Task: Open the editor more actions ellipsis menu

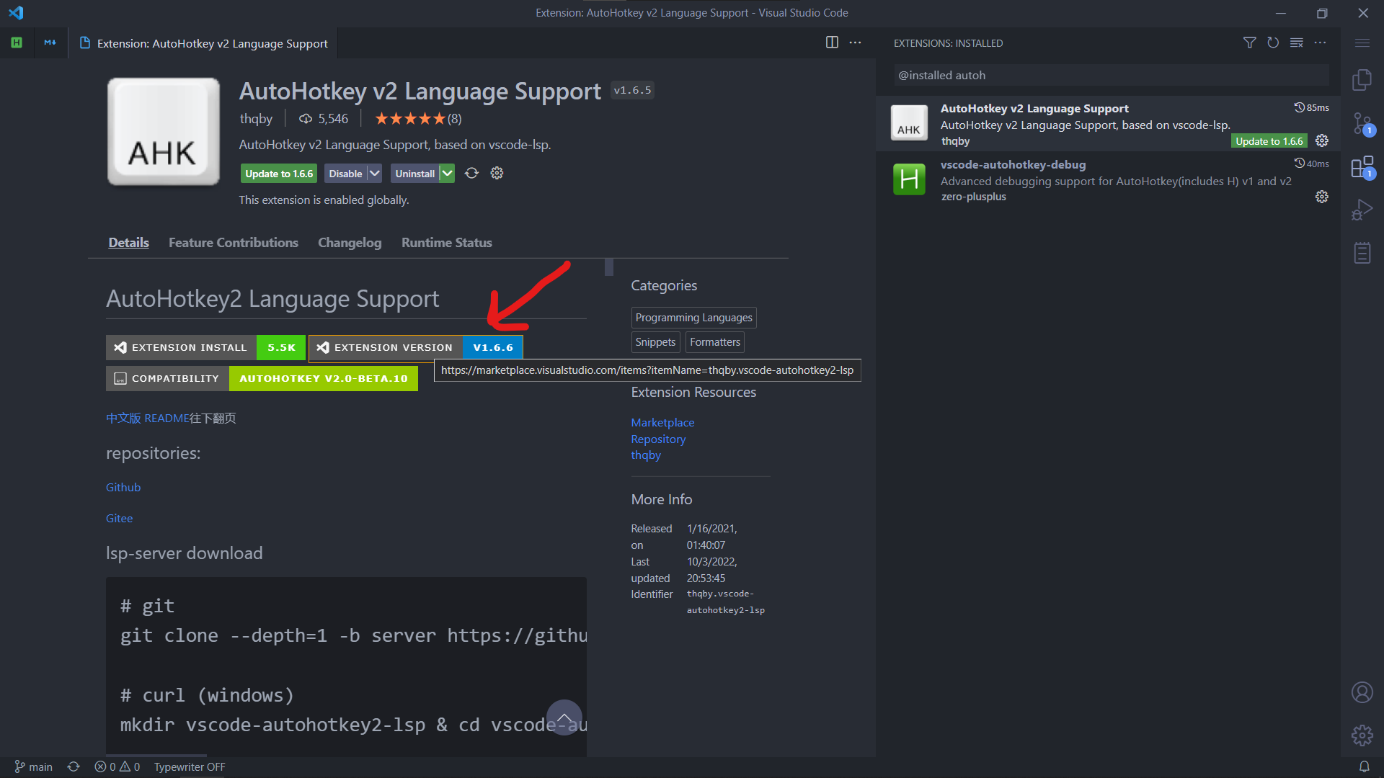Action: click(855, 43)
